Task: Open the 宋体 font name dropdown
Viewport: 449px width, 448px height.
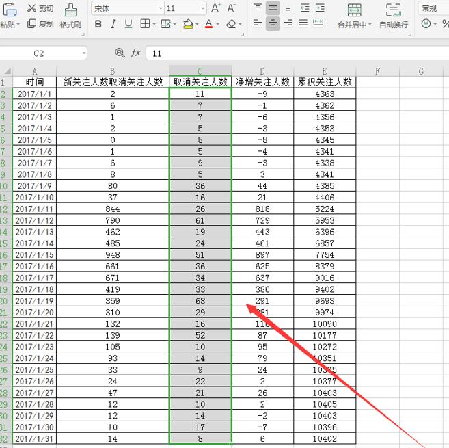Action: coord(161,8)
